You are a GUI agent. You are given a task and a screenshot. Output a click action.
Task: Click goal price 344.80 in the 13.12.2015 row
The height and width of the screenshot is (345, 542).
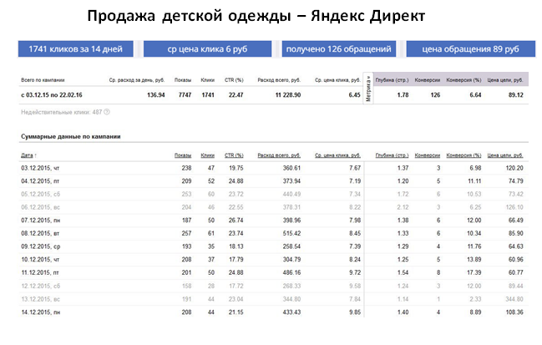(514, 299)
